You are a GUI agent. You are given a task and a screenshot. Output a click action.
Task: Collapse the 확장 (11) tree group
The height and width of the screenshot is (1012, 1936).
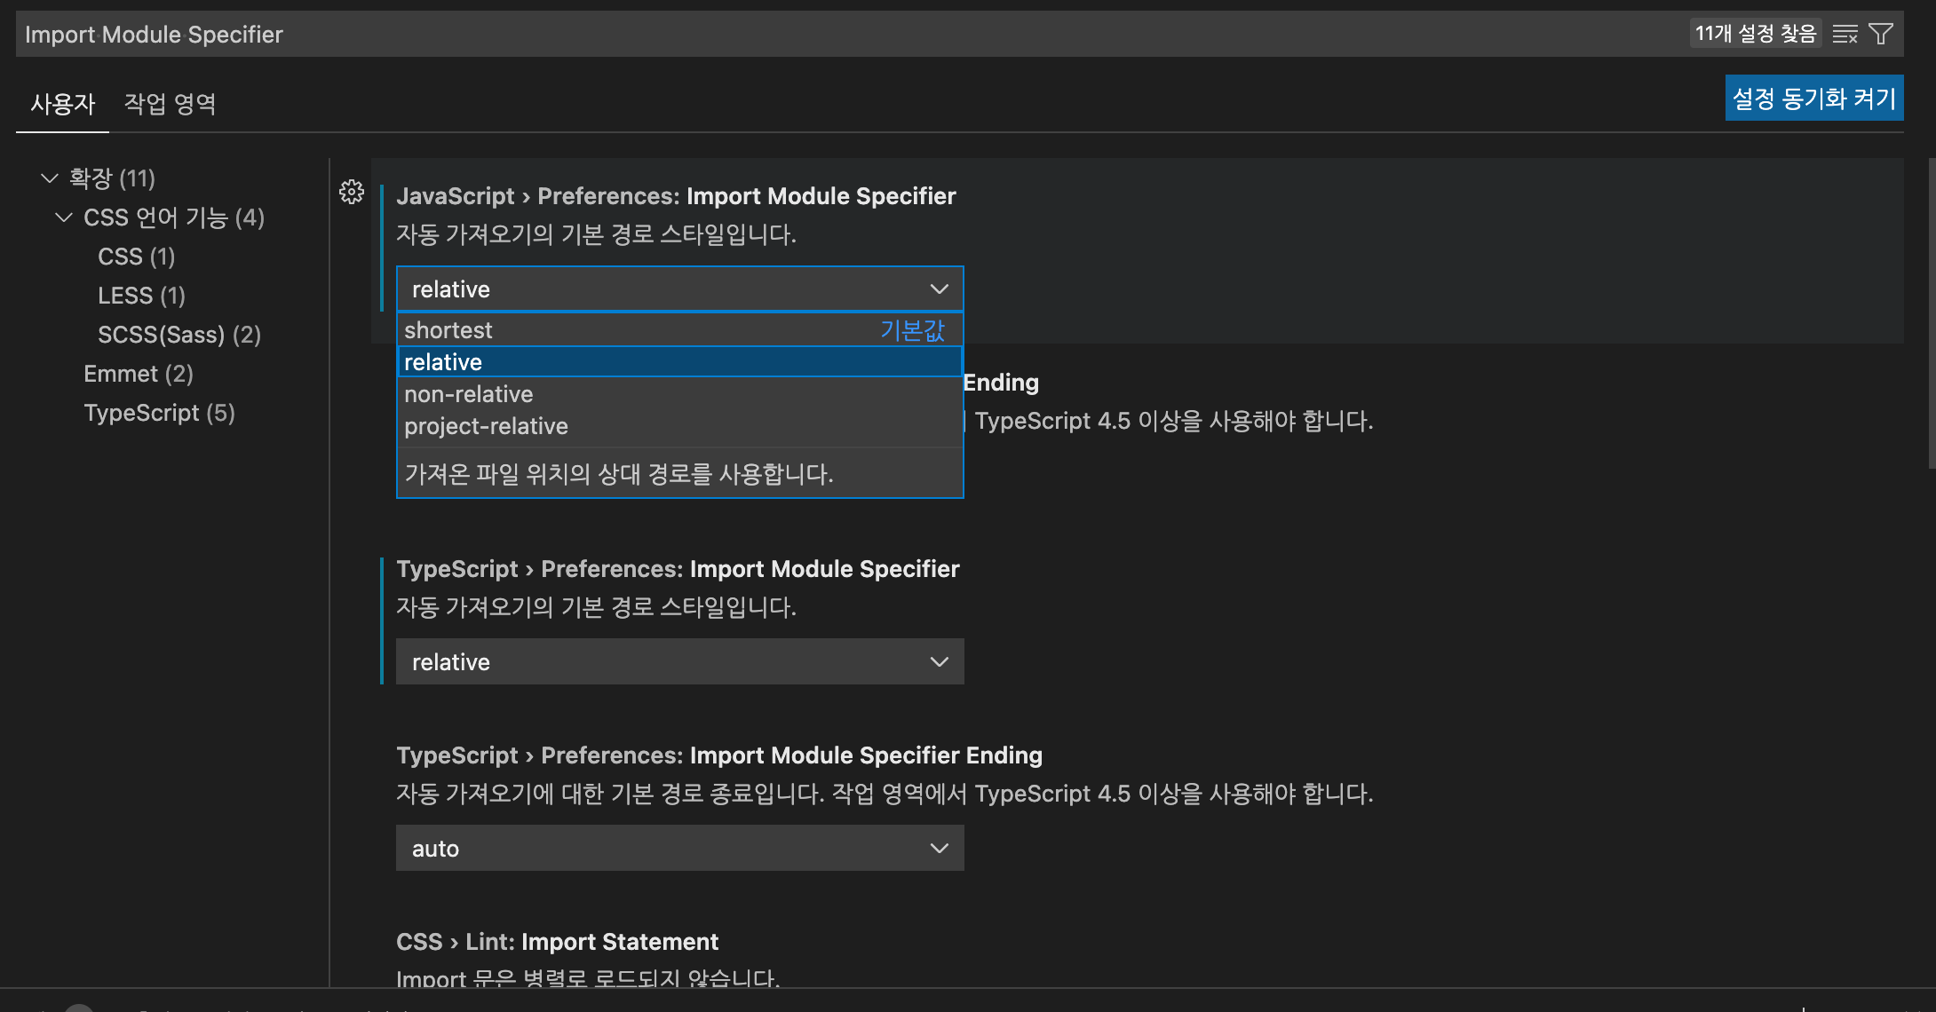[x=50, y=178]
